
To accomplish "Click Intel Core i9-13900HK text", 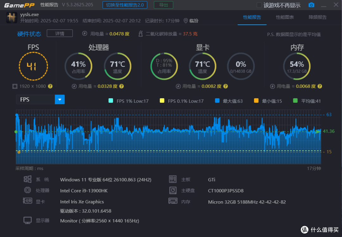I will pyautogui.click(x=84, y=191).
